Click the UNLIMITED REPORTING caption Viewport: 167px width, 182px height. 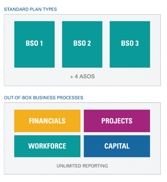(82, 166)
